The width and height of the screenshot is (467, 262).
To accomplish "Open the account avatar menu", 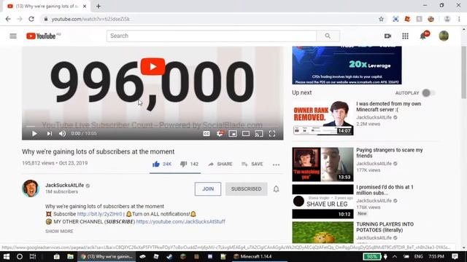I will (444, 36).
